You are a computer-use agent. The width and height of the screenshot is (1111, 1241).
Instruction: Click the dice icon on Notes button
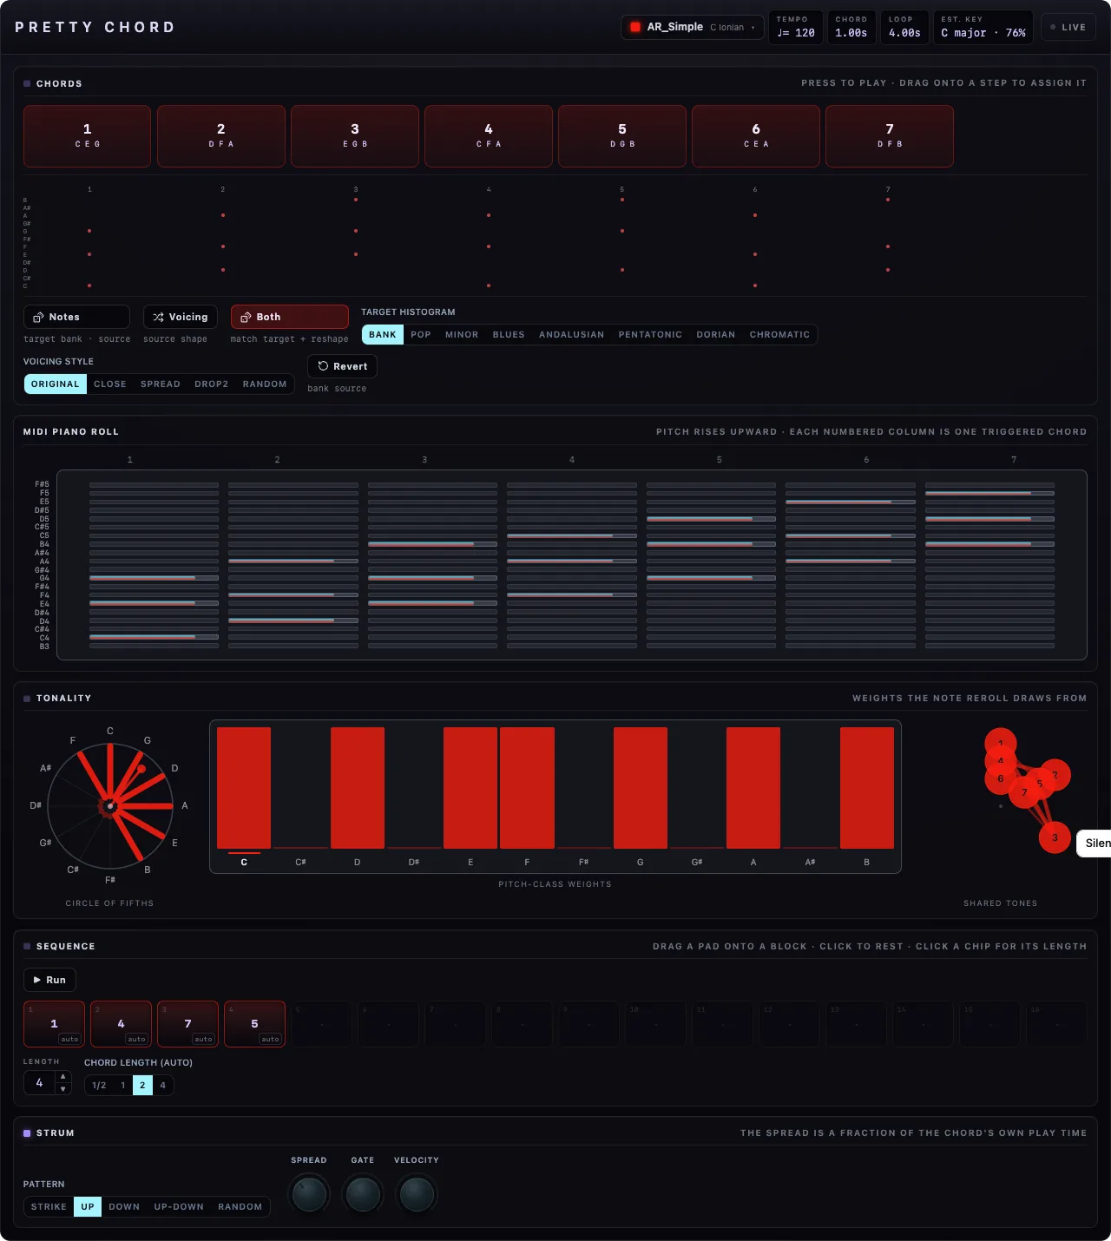pos(38,318)
